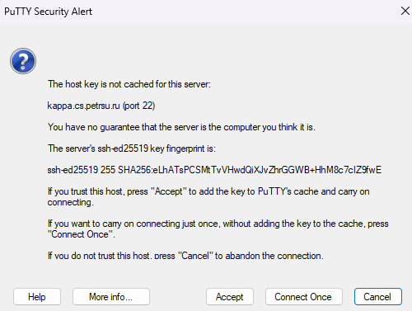412x311 pixels.
Task: Cancel the PuTTY connection
Action: (x=378, y=297)
